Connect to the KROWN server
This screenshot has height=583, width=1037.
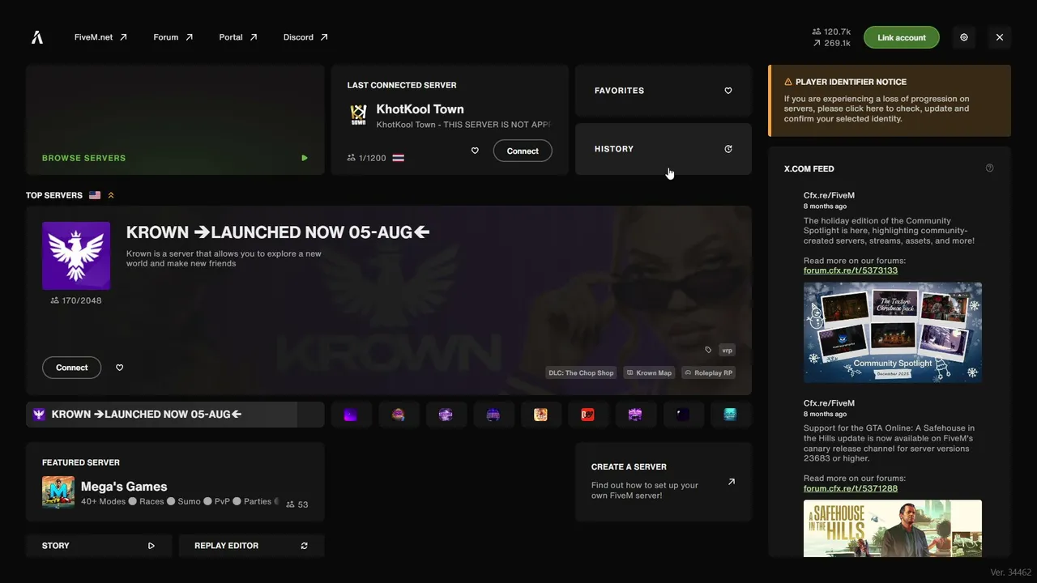click(x=71, y=368)
